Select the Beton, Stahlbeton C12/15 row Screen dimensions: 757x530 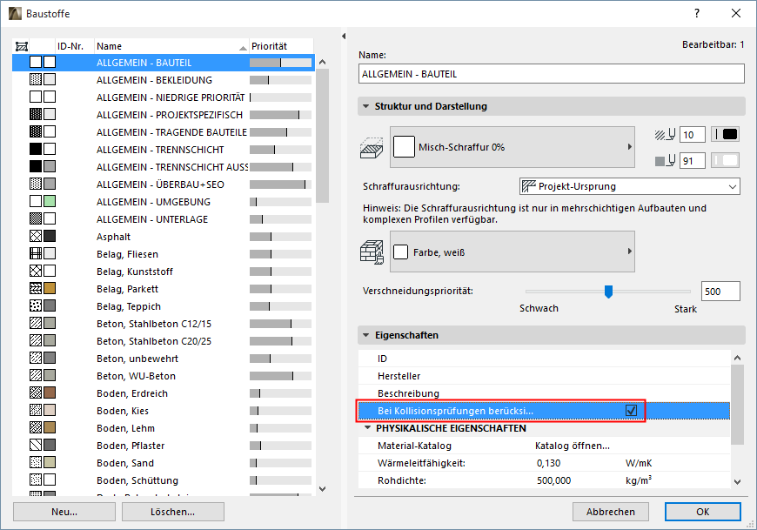pos(164,324)
